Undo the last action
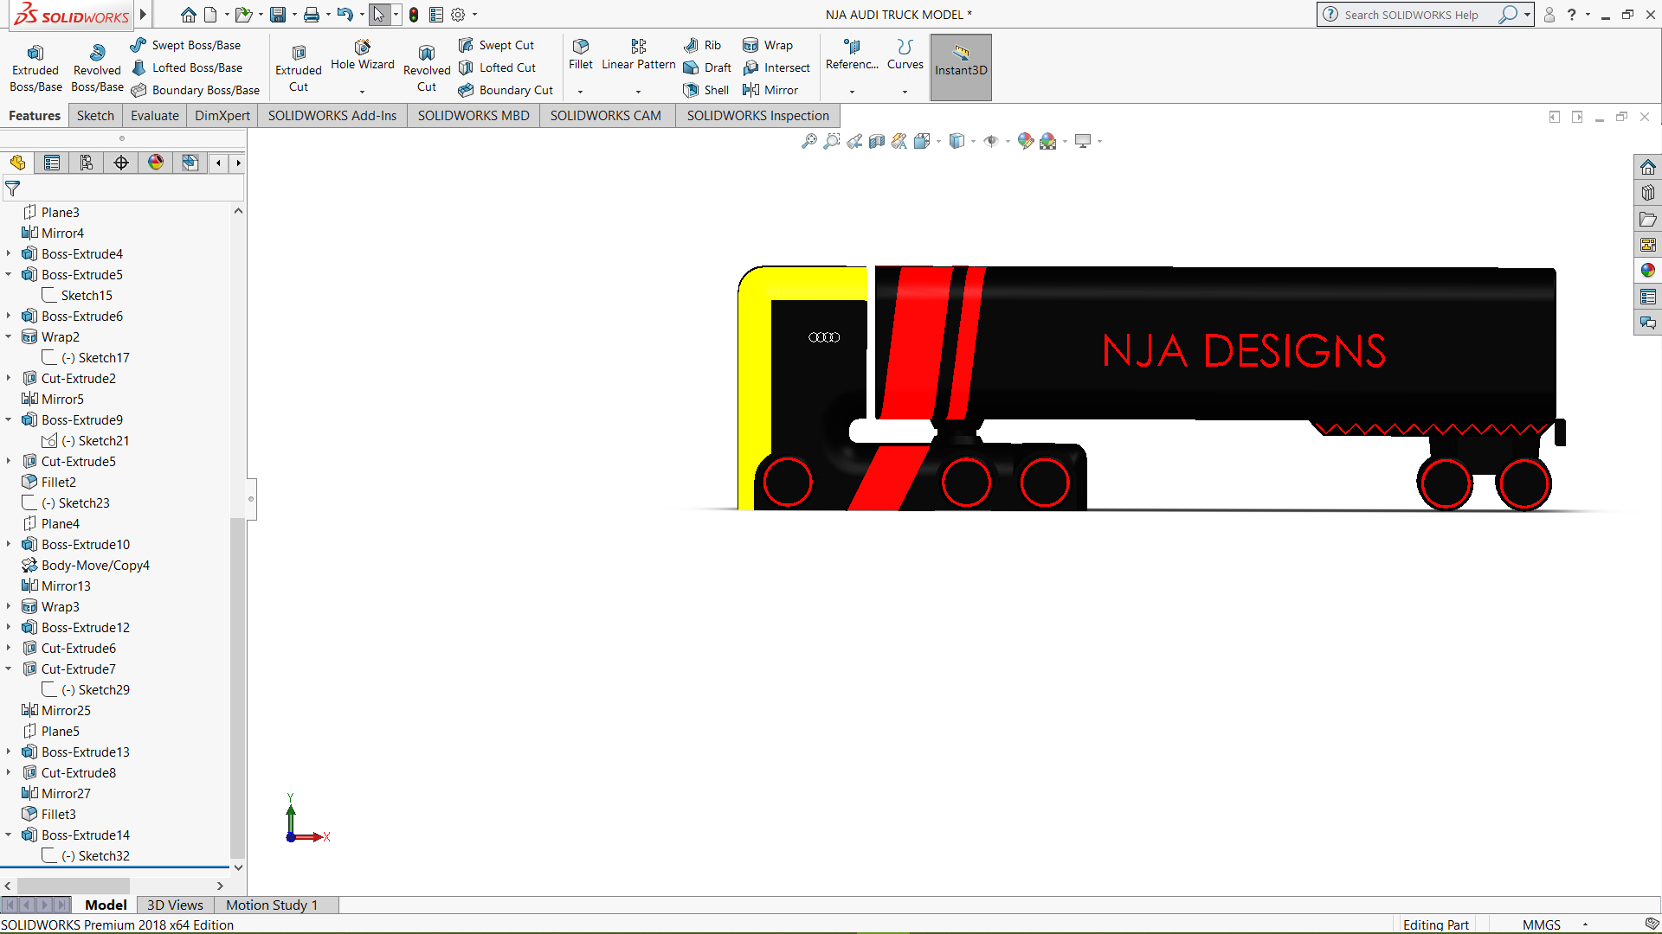This screenshot has height=934, width=1662. (x=345, y=15)
